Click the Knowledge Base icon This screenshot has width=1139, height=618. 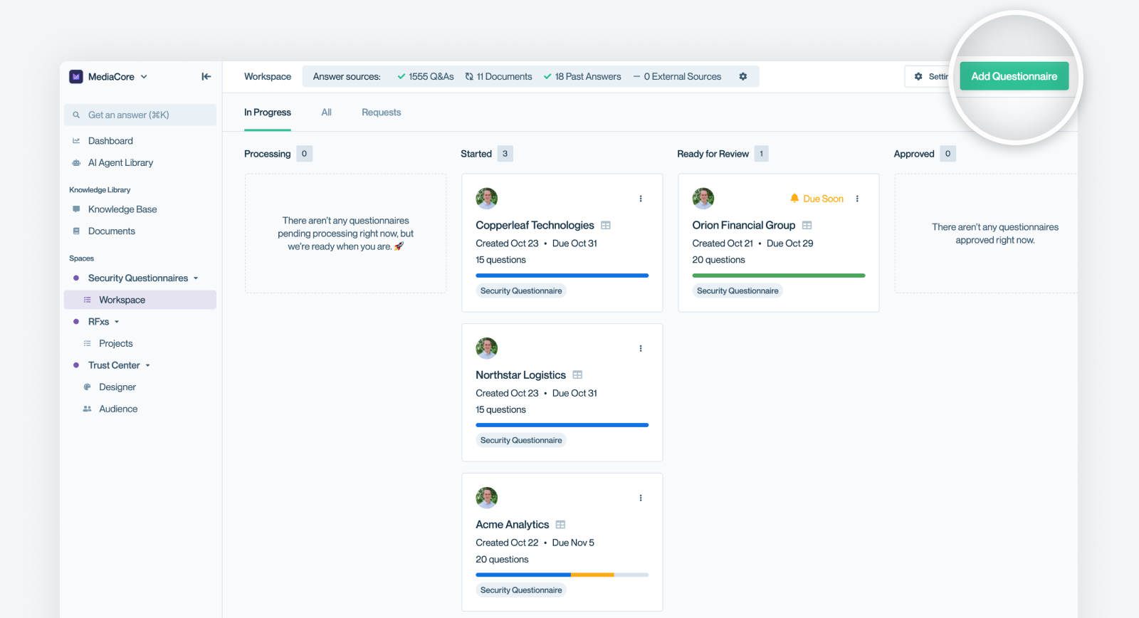coord(76,209)
